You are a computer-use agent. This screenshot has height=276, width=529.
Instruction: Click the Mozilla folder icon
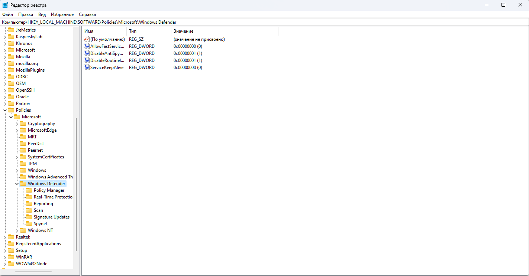click(11, 56)
